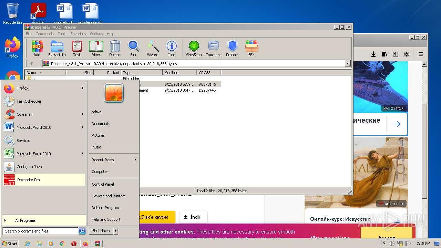Screen dimensions: 441x248
Task: Open the Info toolbar icon
Action: pos(172,48)
